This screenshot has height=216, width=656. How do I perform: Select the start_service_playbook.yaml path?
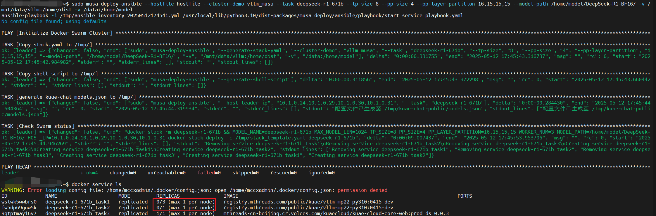tap(323, 15)
